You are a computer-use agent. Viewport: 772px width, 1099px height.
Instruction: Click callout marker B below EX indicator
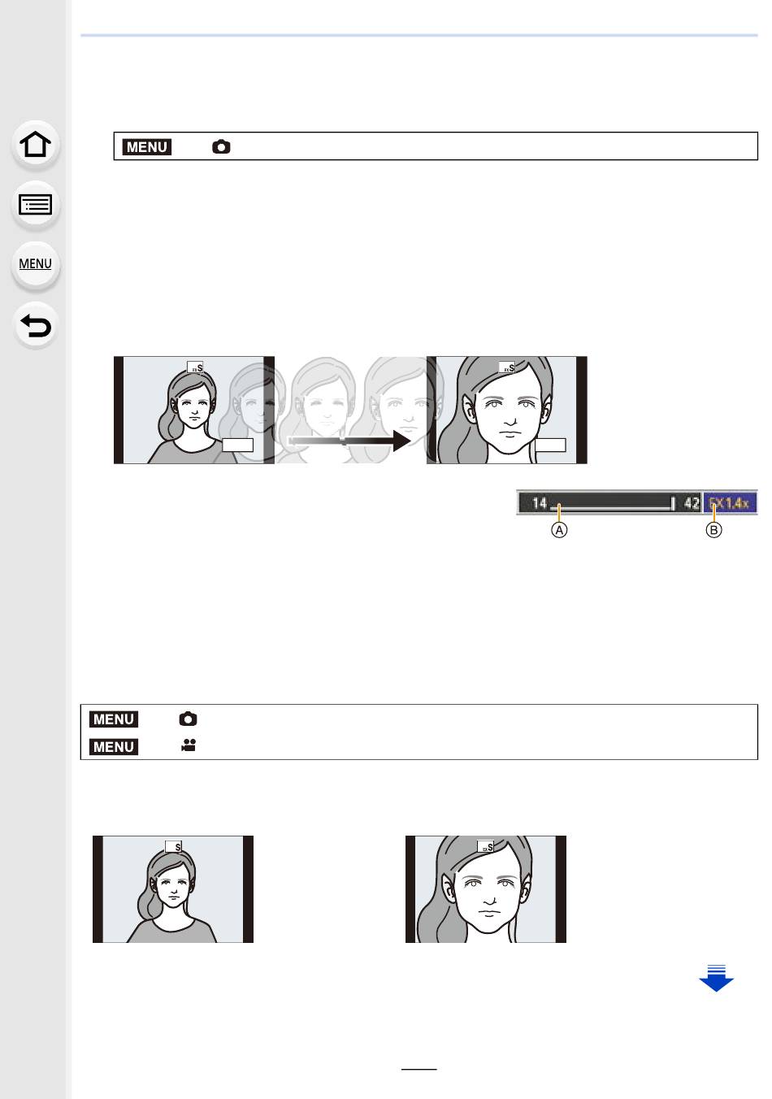pyautogui.click(x=713, y=530)
